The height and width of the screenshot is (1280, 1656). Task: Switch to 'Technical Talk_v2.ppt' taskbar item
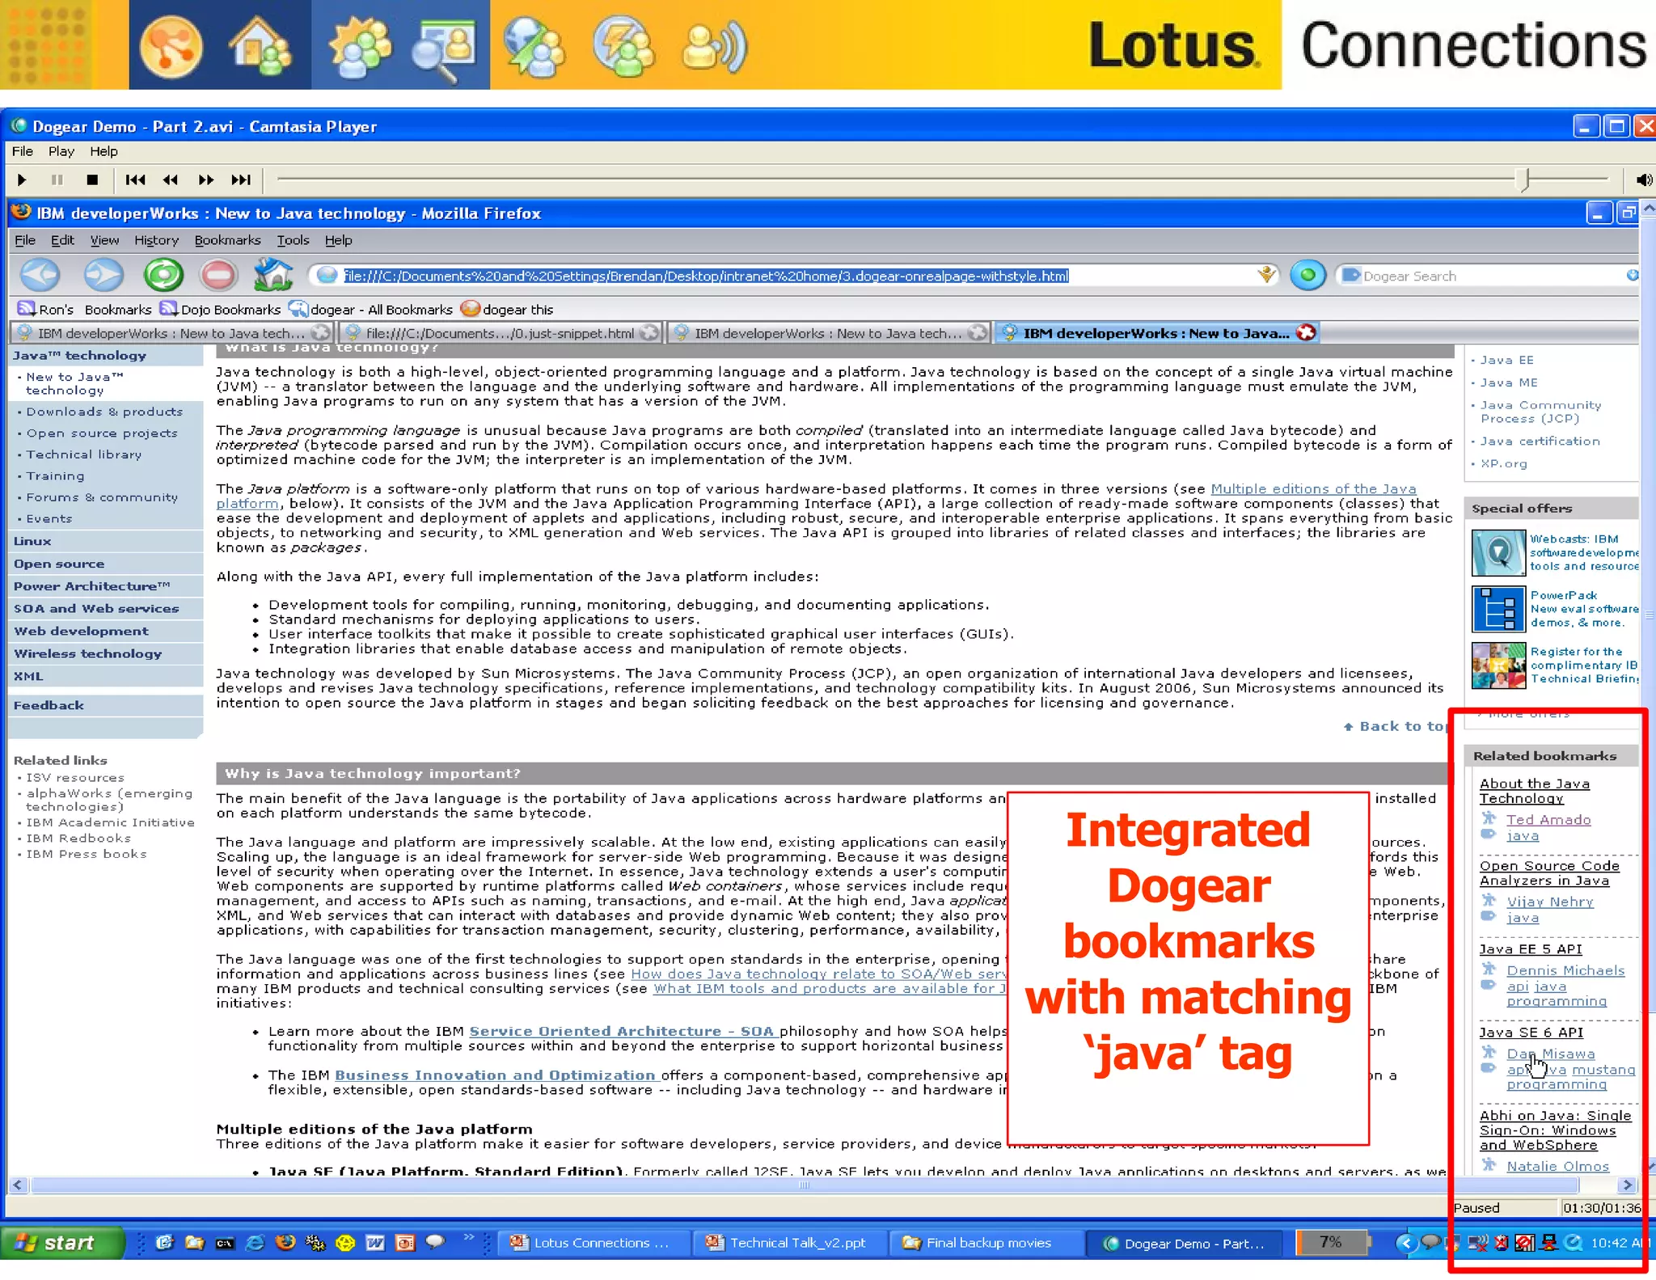coord(788,1243)
